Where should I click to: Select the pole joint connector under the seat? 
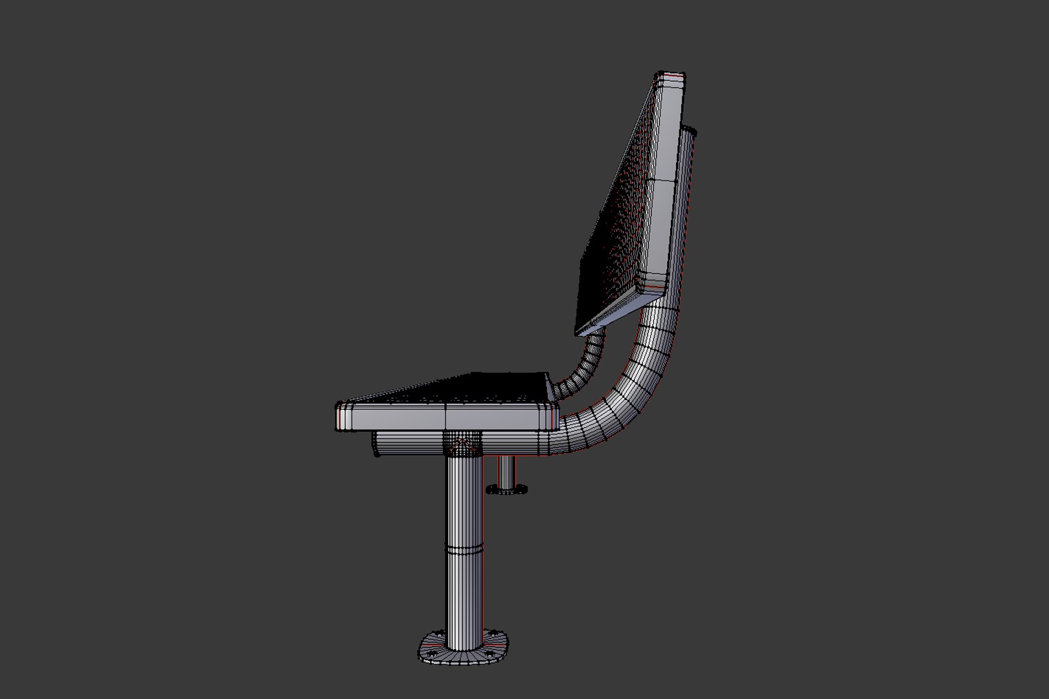tap(463, 443)
